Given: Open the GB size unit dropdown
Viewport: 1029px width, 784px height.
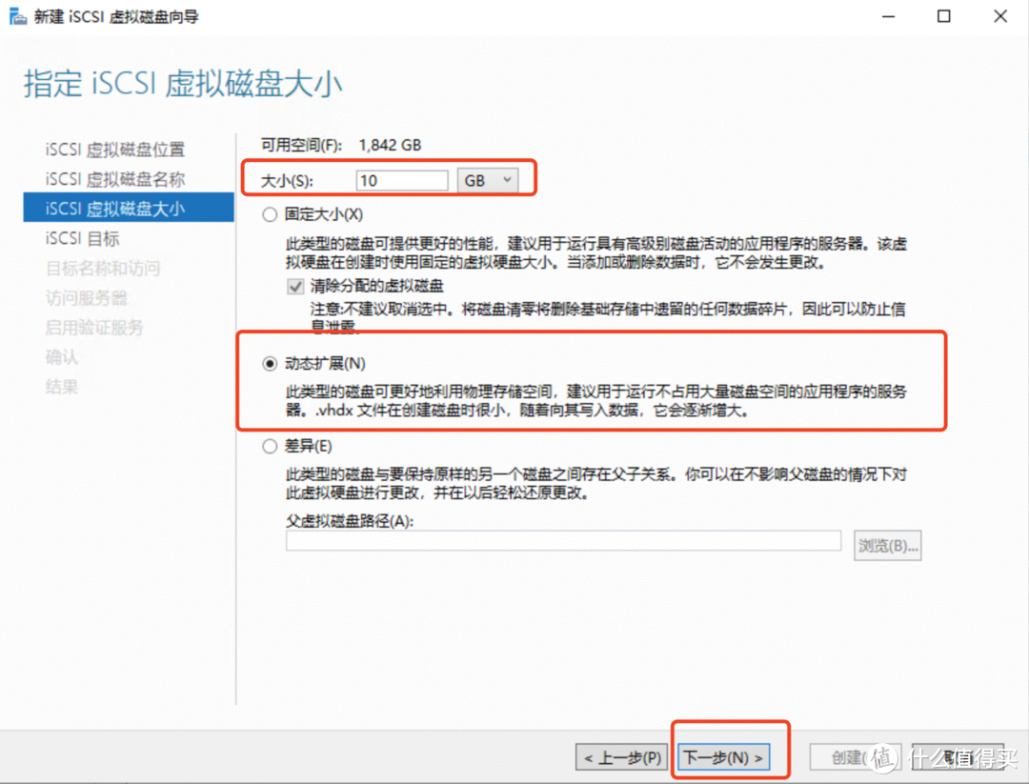Looking at the screenshot, I should tap(488, 180).
